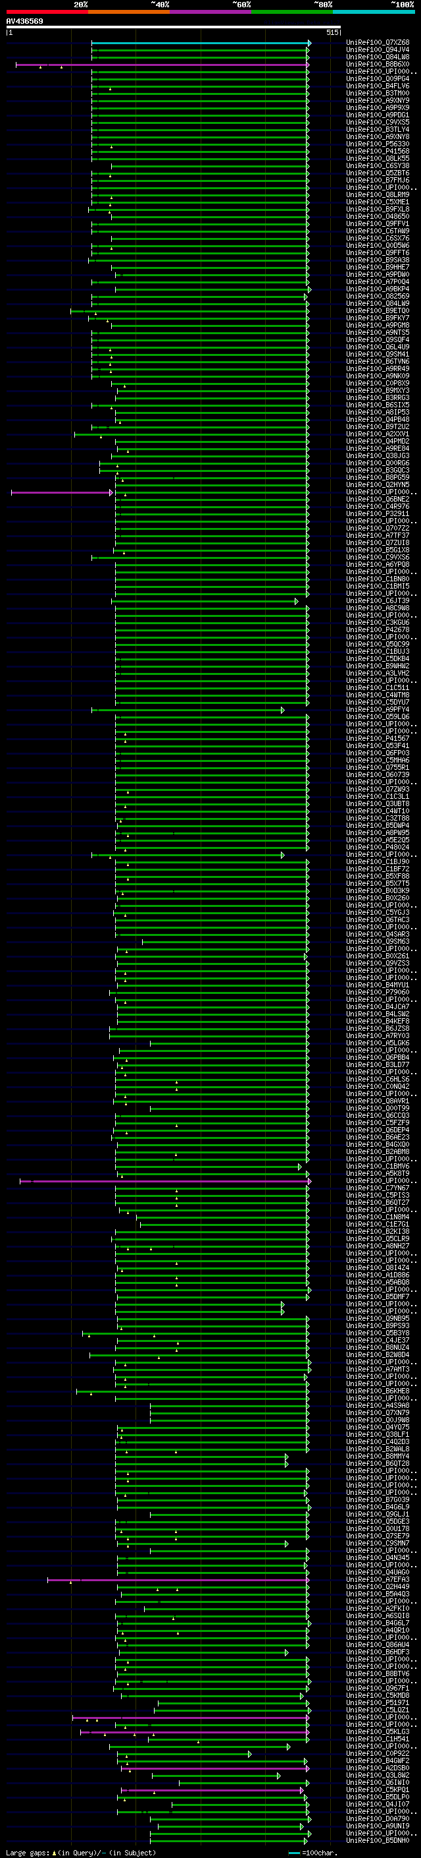Select hit UniRef100_P41568
The image size is (421, 1858).
click(x=378, y=152)
